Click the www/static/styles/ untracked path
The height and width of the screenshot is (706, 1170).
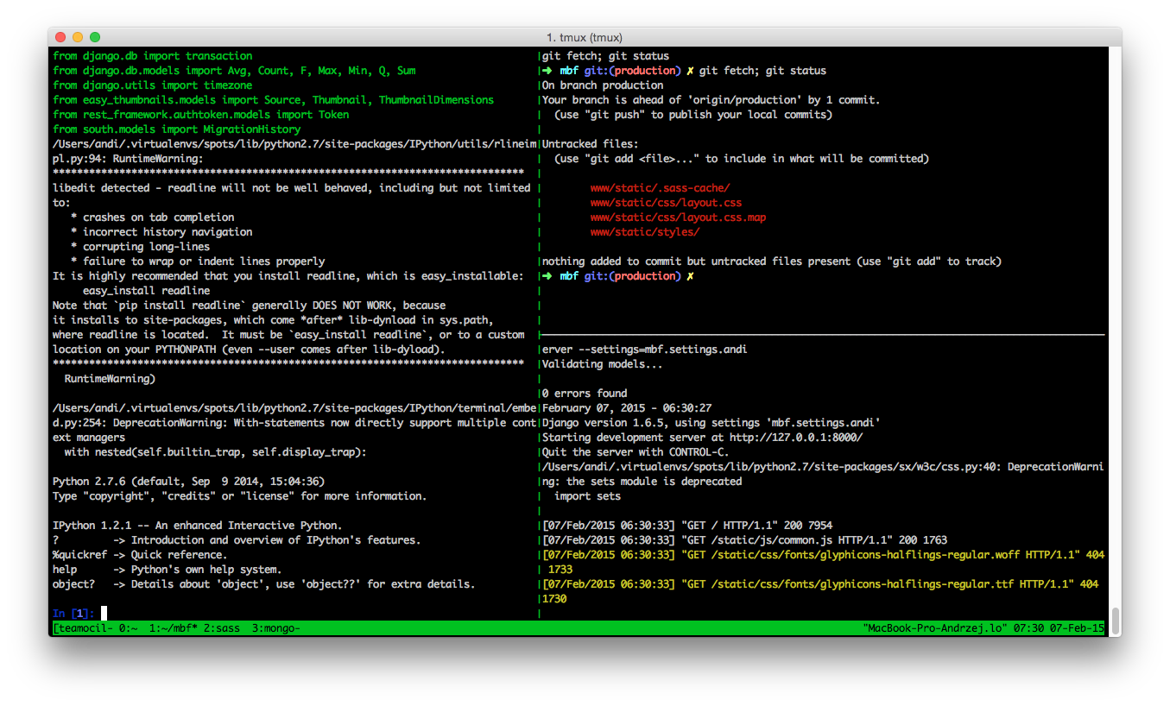tap(645, 232)
